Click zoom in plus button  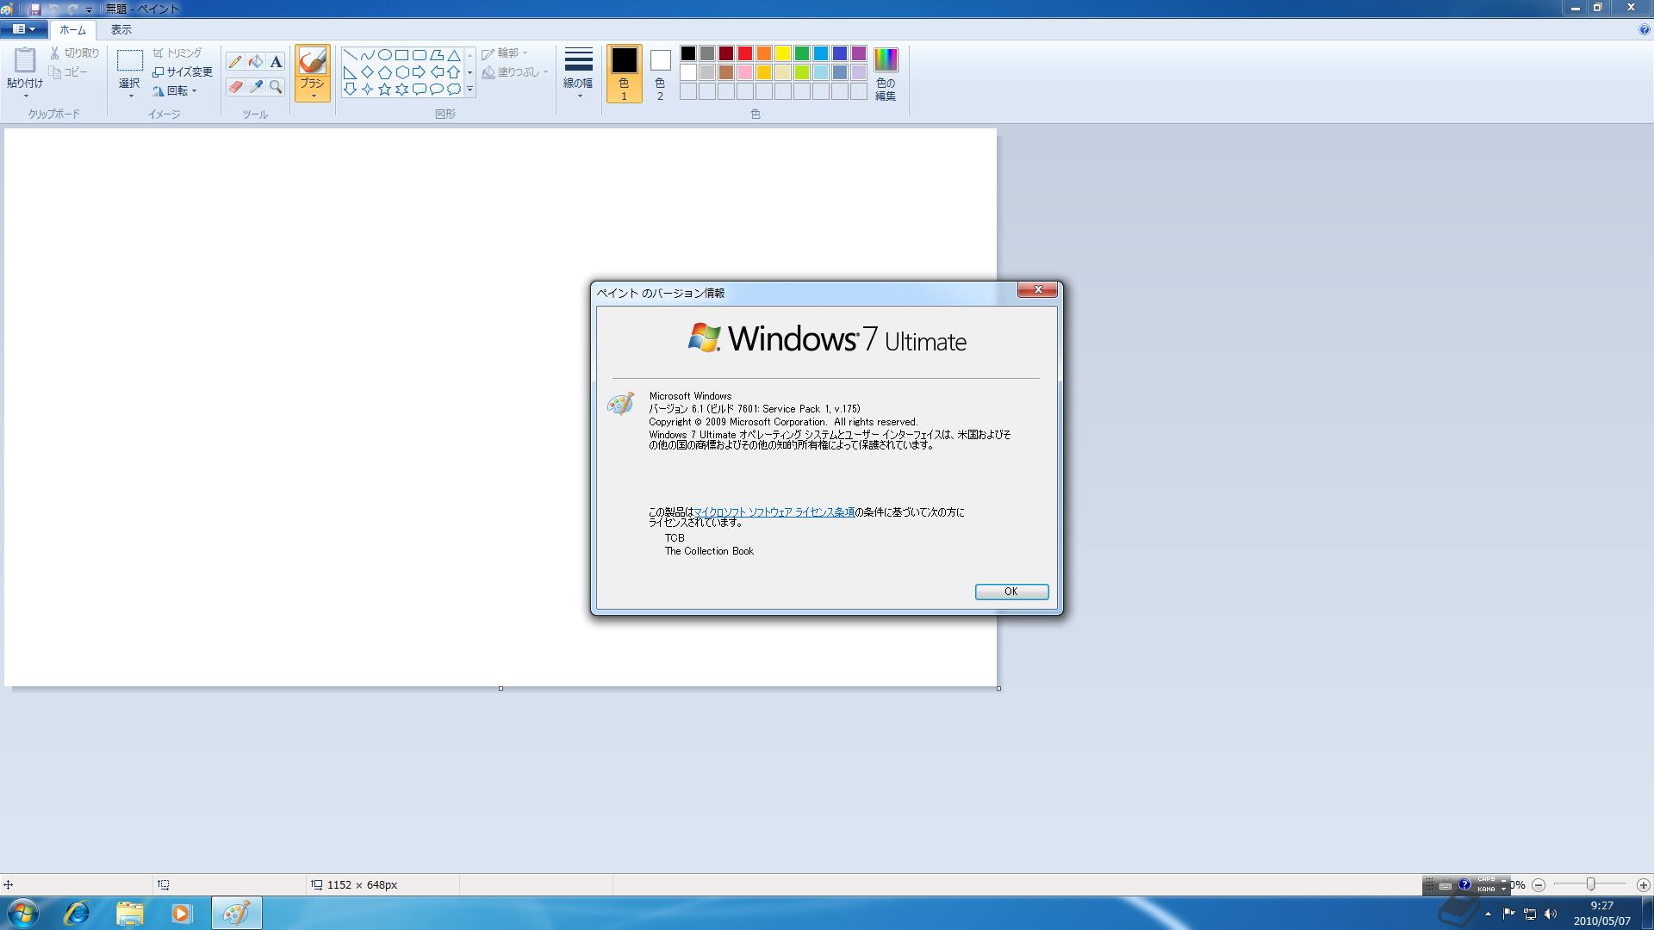tap(1643, 884)
